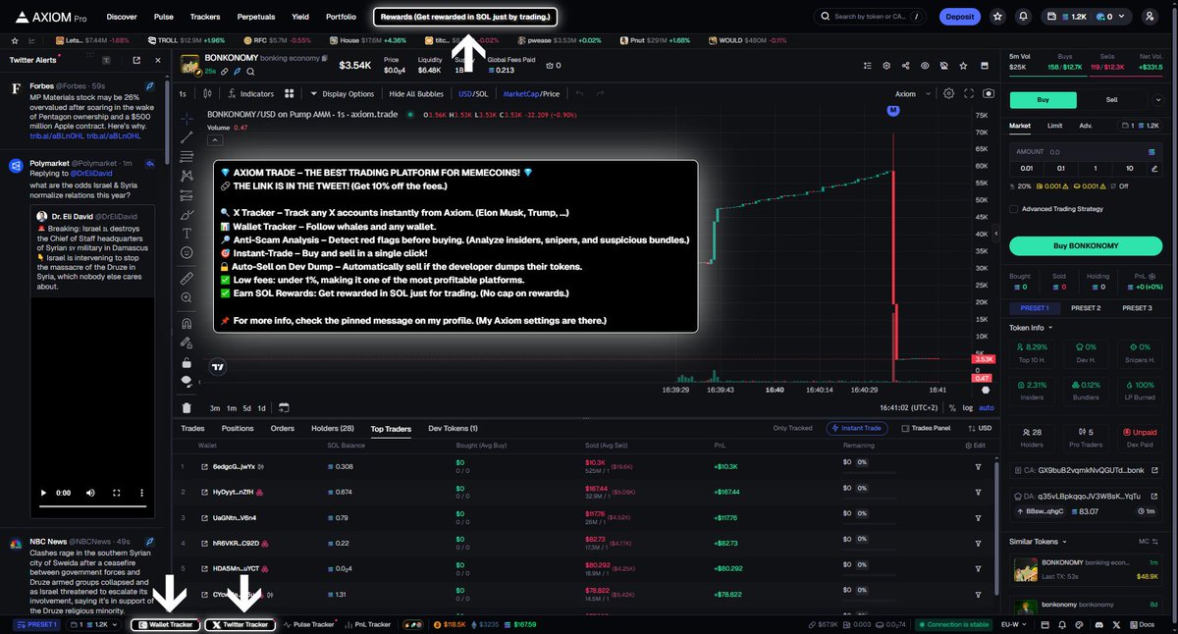Open the watchlist star icon in top bar
This screenshot has width=1178, height=634.
(x=997, y=17)
